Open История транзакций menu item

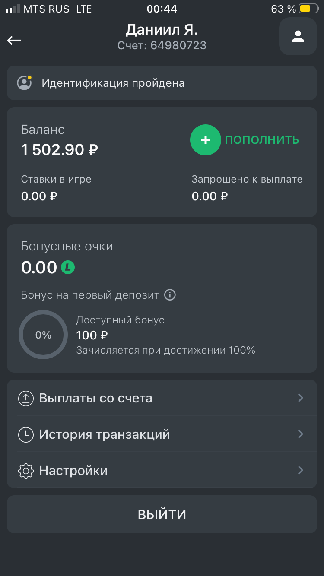click(x=105, y=434)
